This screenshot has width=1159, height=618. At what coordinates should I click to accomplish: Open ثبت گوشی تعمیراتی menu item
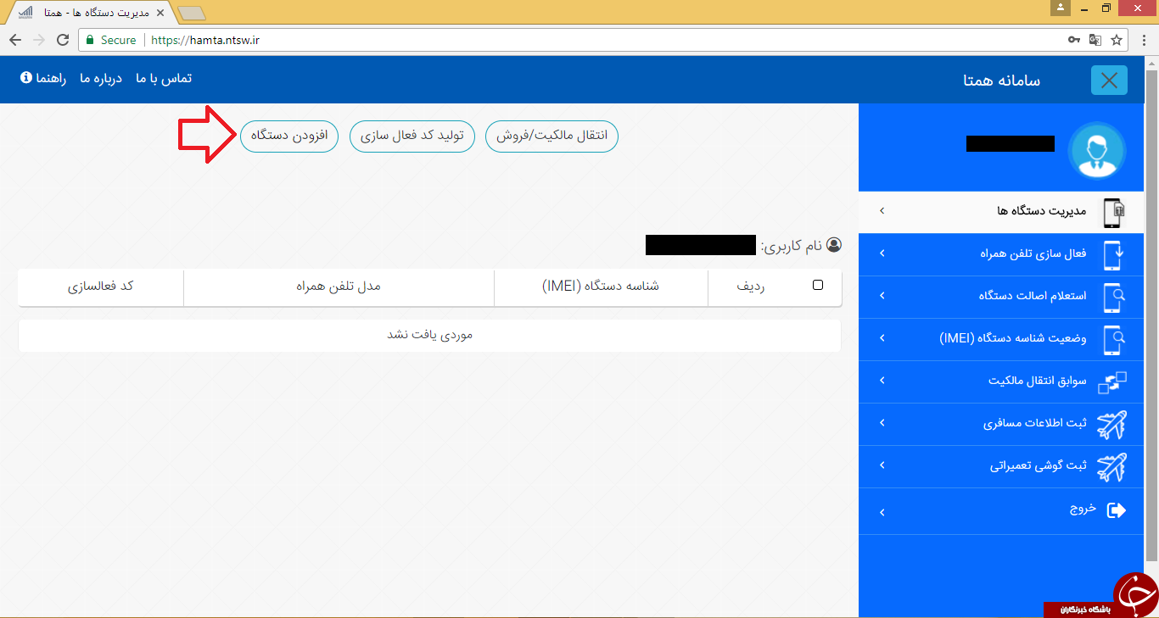point(1003,467)
